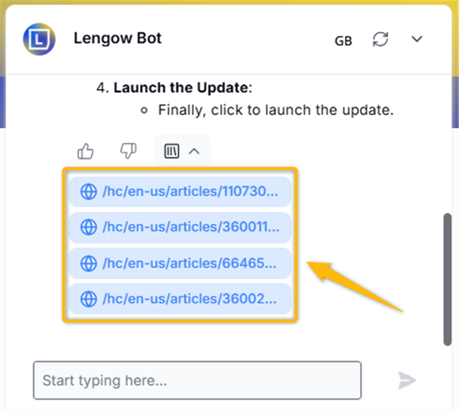Click the chat vertical scrollbar thumb
459x411 pixels.
(x=447, y=280)
